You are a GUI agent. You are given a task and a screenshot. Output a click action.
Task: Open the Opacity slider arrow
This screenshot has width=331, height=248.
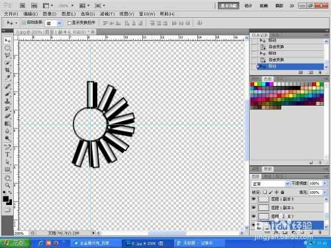(x=325, y=183)
